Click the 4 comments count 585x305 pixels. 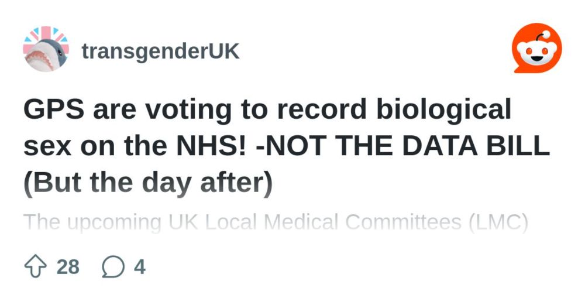(140, 267)
